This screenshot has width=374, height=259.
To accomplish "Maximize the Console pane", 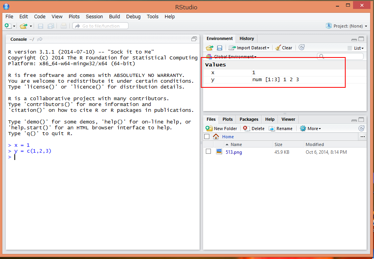I will (194, 39).
